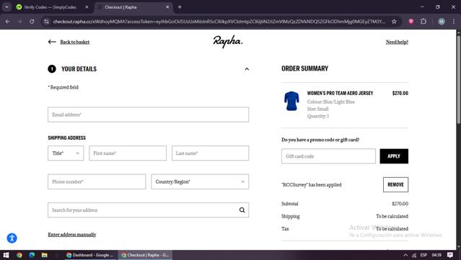Remove the RCCSurvey code with REMOVE button
Screen dimensions: 461x260
click(x=395, y=184)
